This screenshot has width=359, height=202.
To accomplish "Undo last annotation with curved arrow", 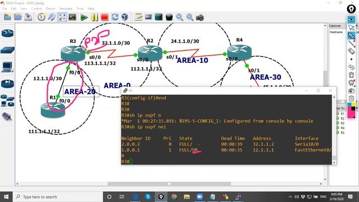I will point(351,67).
